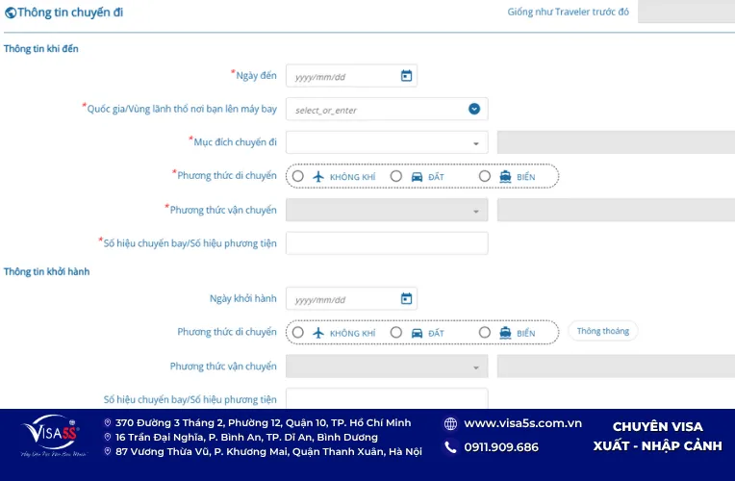Open the Mục đích chuyến đi dropdown

(x=387, y=142)
